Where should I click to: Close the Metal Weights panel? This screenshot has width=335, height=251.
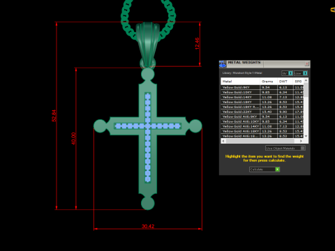click(307, 63)
